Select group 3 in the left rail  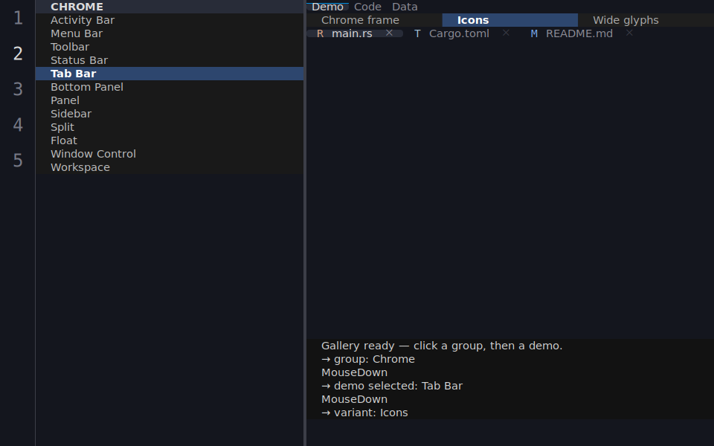click(x=18, y=89)
